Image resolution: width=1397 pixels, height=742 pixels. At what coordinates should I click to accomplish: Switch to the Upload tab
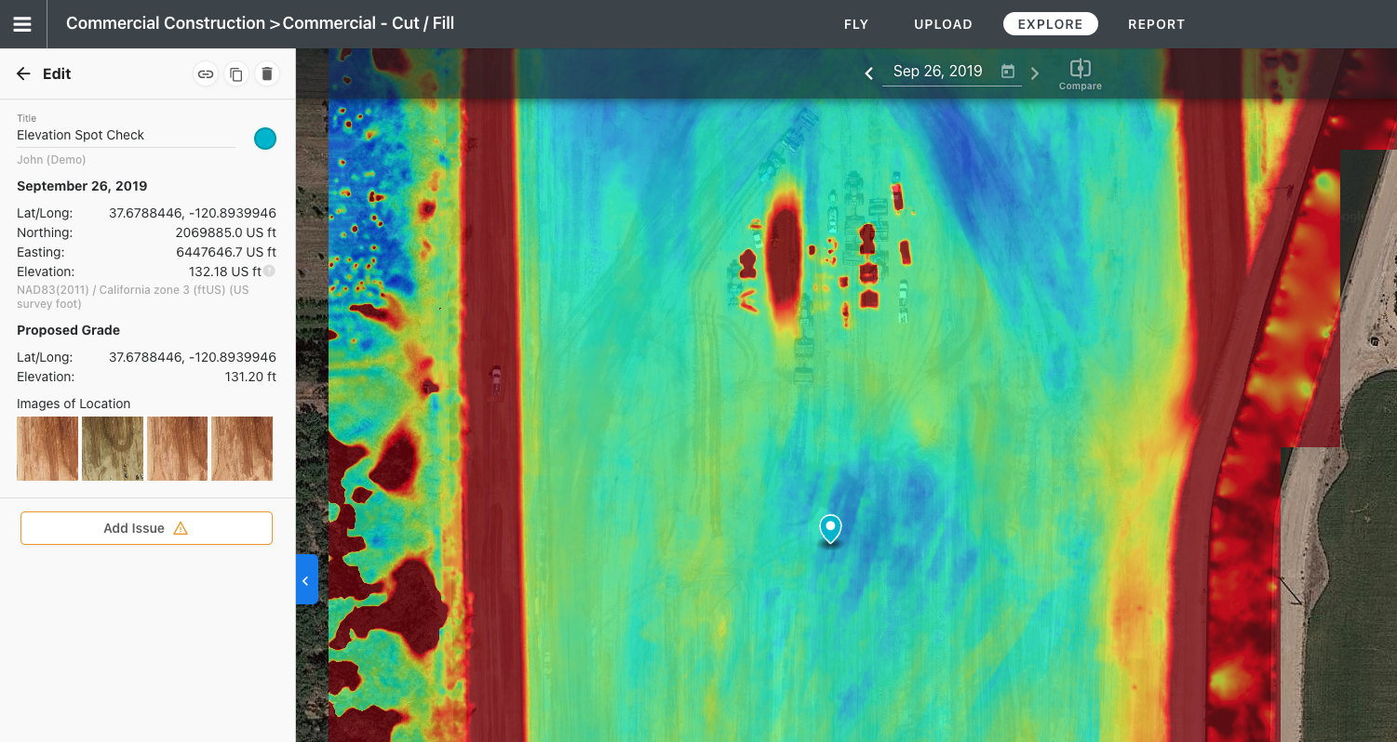943,24
